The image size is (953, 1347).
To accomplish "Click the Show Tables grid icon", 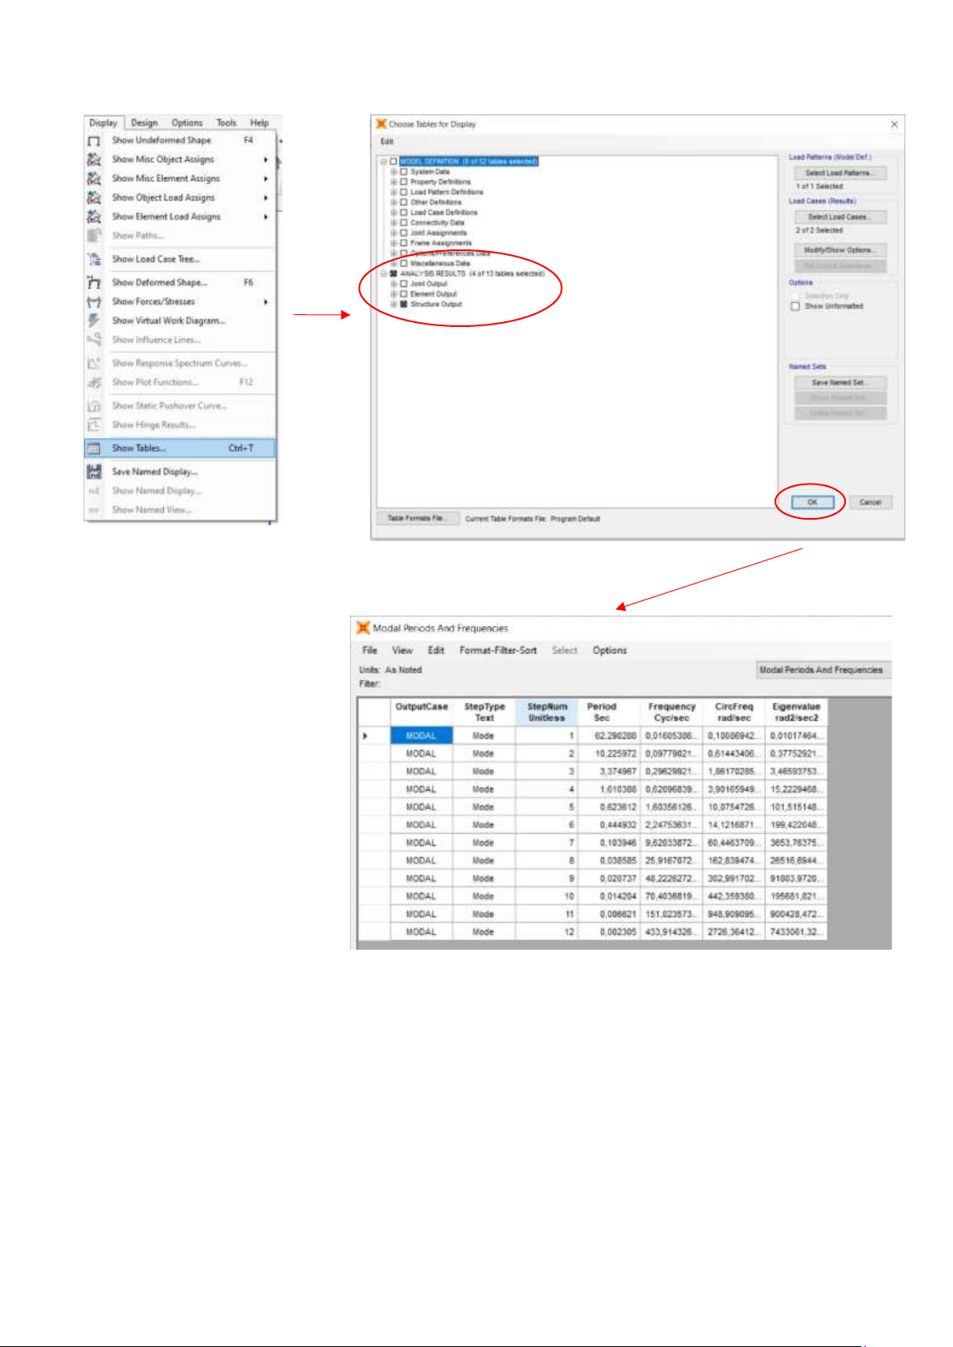I will point(94,448).
